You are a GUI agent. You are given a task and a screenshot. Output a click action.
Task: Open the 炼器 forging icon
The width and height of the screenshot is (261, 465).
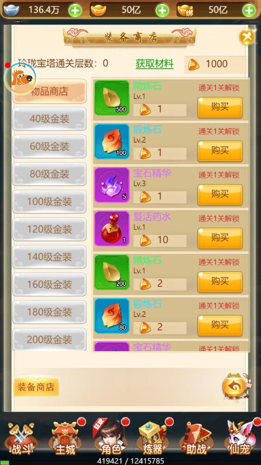[153, 439]
